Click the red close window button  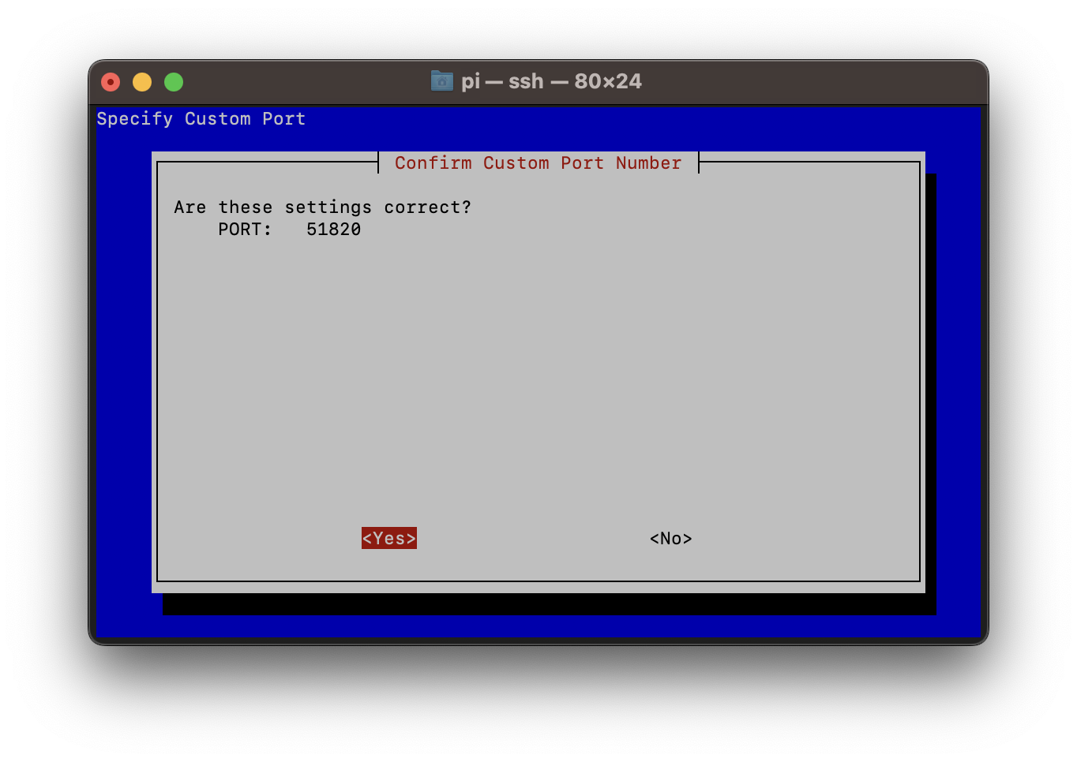tap(111, 82)
